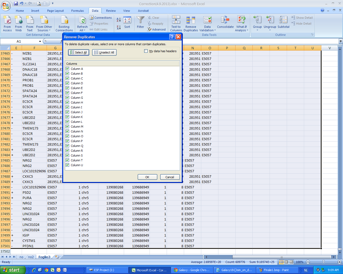The height and width of the screenshot is (274, 343).
Task: Uncheck Column A in the list
Action: coord(68,69)
